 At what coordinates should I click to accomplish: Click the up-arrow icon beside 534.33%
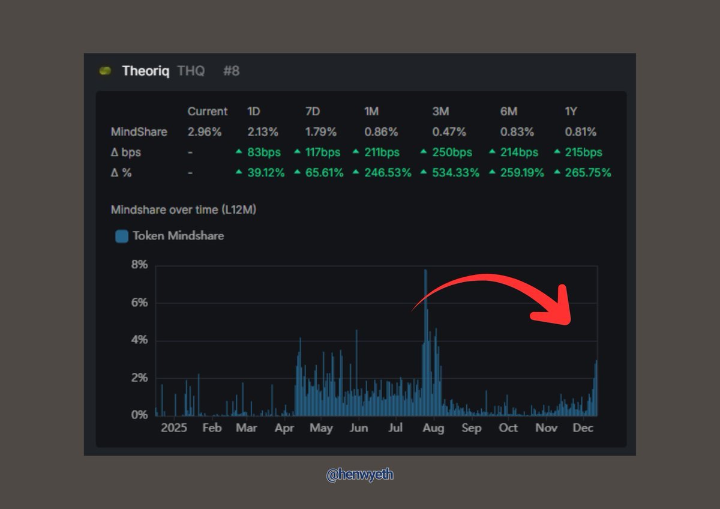tap(424, 172)
